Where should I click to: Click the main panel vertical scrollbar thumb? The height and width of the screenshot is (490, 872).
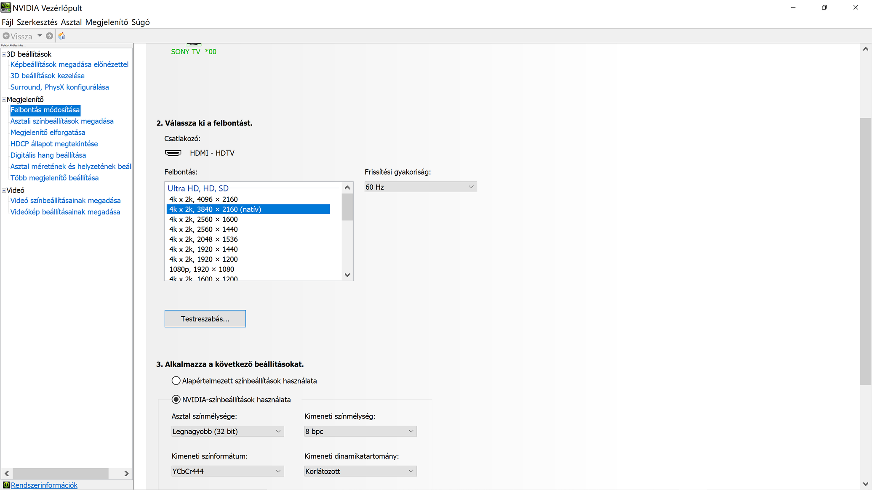click(866, 252)
